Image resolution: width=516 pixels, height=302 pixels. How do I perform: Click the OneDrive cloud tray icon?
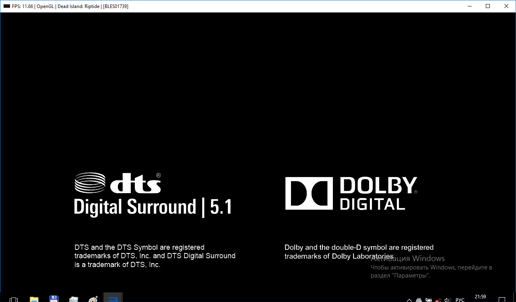click(x=419, y=300)
